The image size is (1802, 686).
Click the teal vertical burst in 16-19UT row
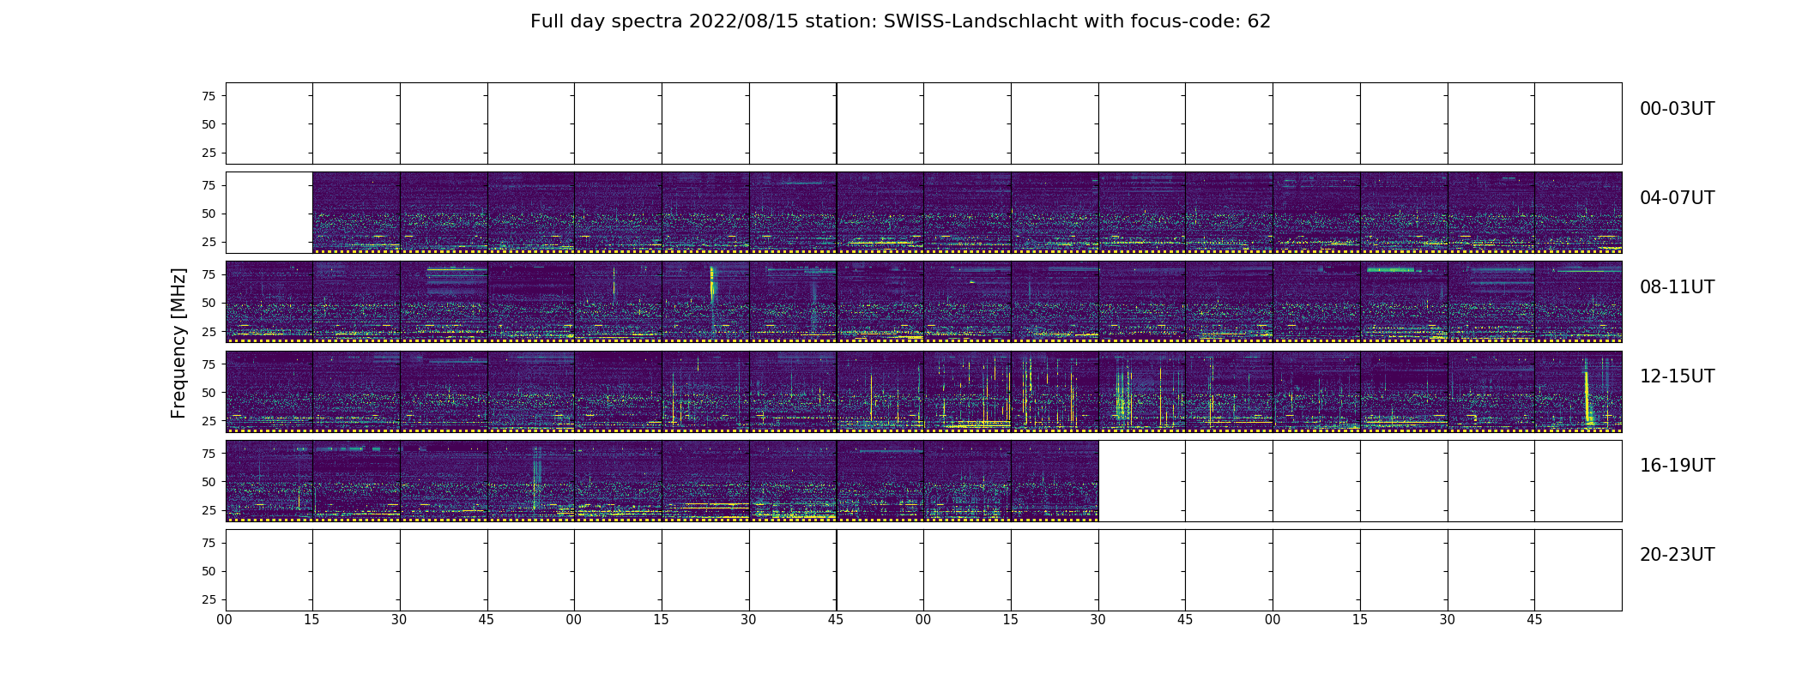(535, 477)
